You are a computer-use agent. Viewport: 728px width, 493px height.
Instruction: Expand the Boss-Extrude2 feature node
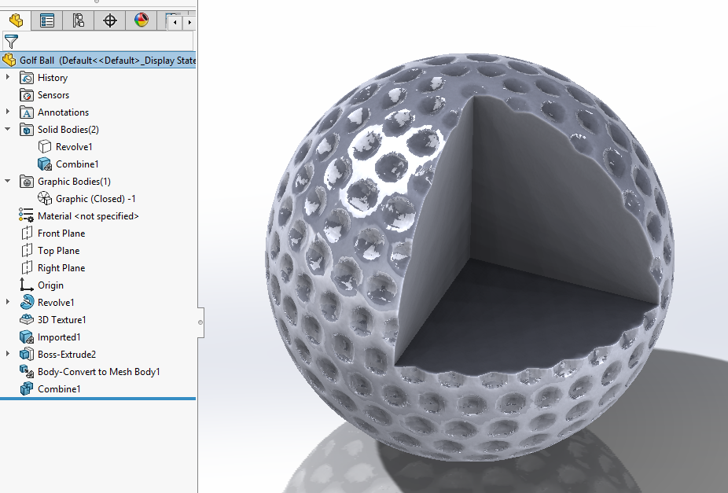click(x=7, y=354)
